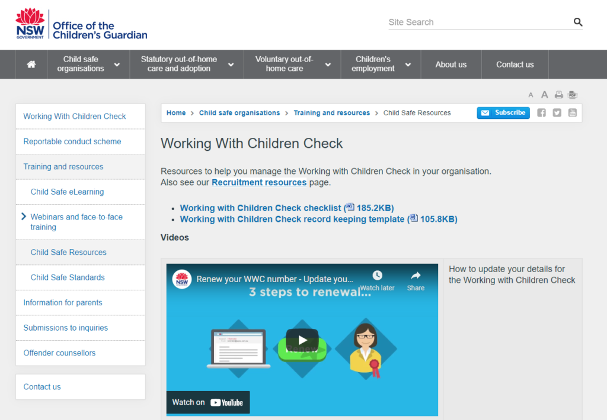Viewport: 607px width, 420px height.
Task: Click the home icon in navigation bar
Action: [x=31, y=64]
